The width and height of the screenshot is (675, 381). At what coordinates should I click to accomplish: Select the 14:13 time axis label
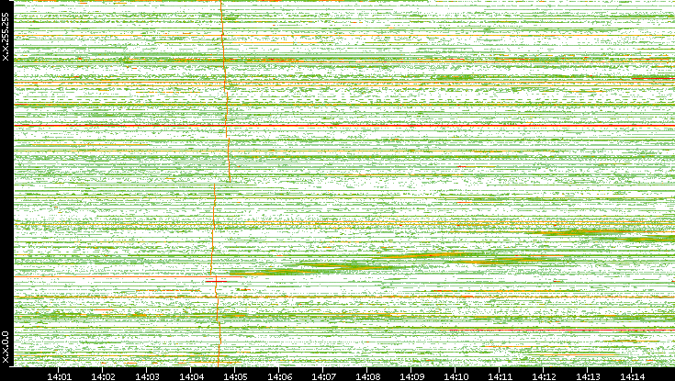coord(588,376)
